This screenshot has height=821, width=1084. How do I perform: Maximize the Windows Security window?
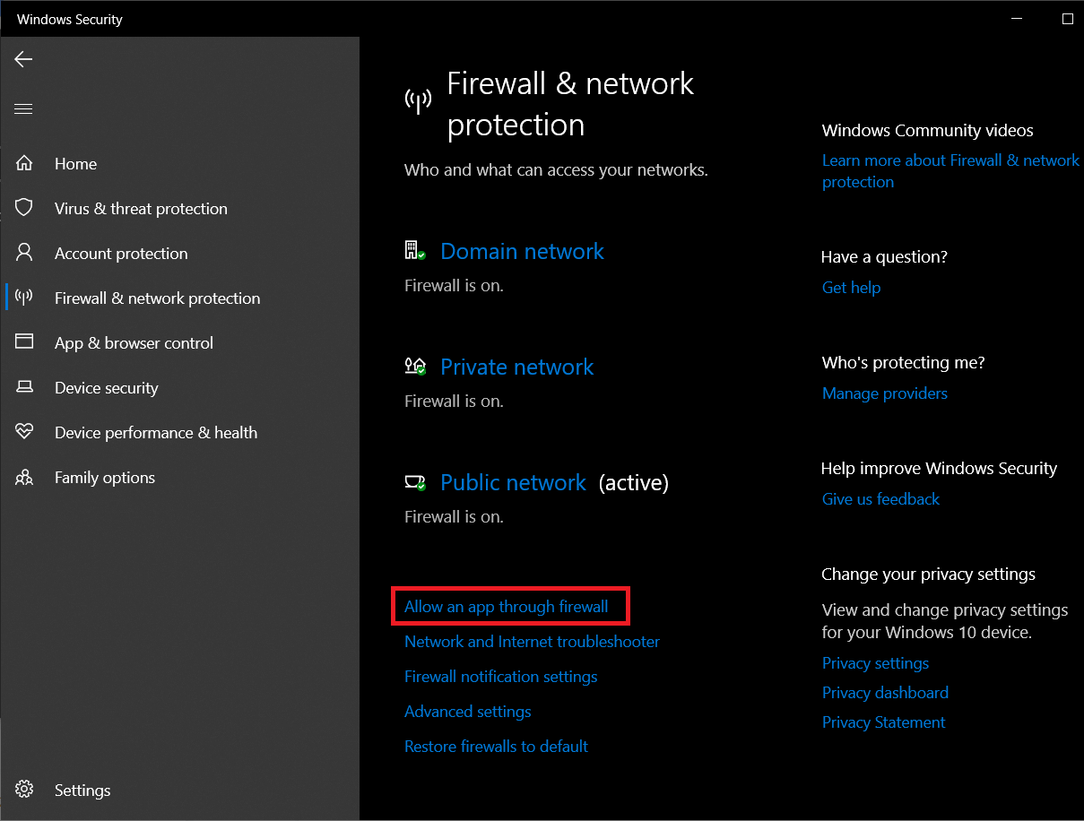coord(1067,19)
